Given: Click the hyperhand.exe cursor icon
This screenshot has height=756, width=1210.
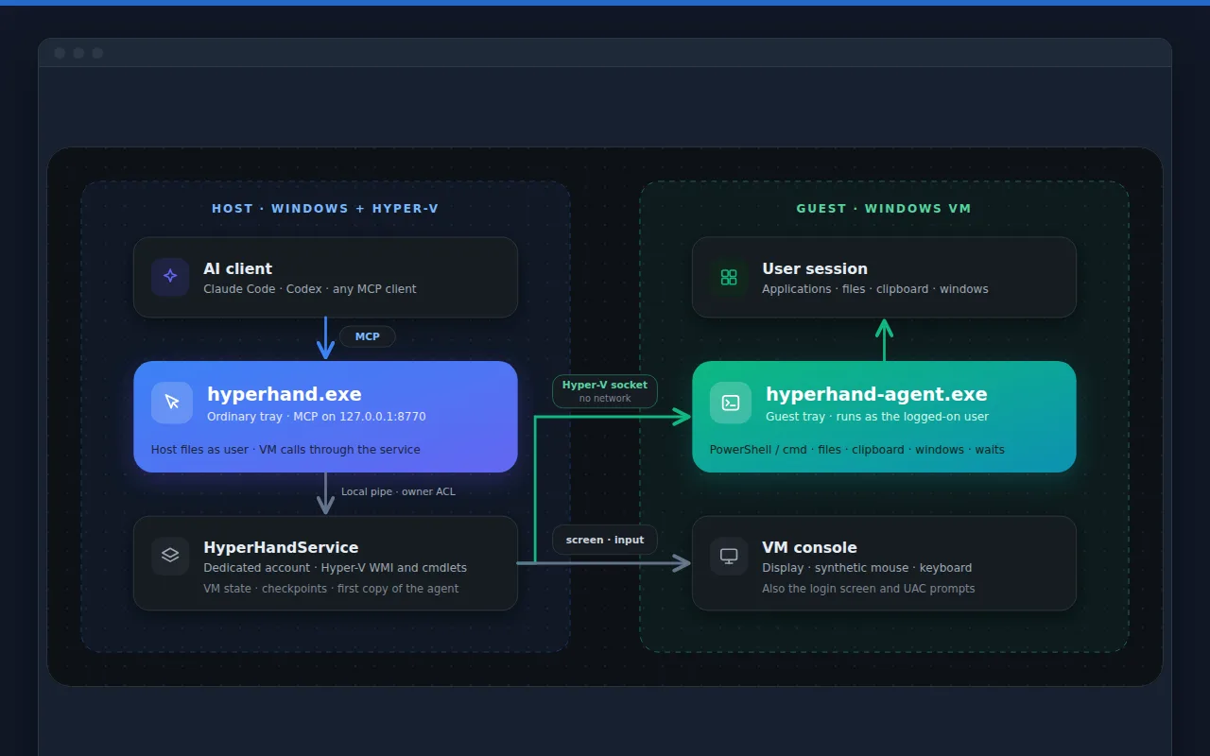Looking at the screenshot, I should coord(172,403).
